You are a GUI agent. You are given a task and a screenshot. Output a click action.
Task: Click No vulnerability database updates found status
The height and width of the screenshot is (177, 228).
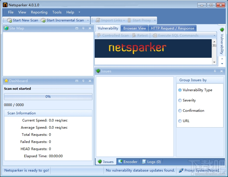coord(140,170)
